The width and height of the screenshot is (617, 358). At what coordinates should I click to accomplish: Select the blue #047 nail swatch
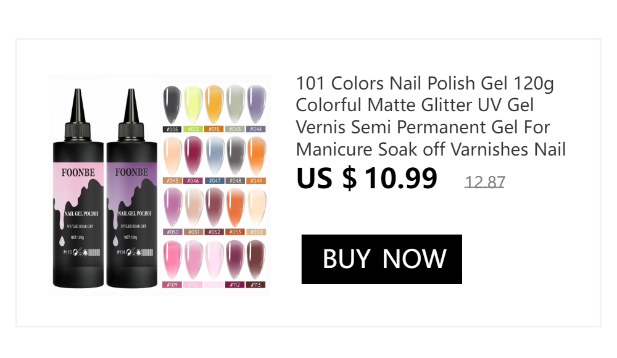pyautogui.click(x=214, y=156)
